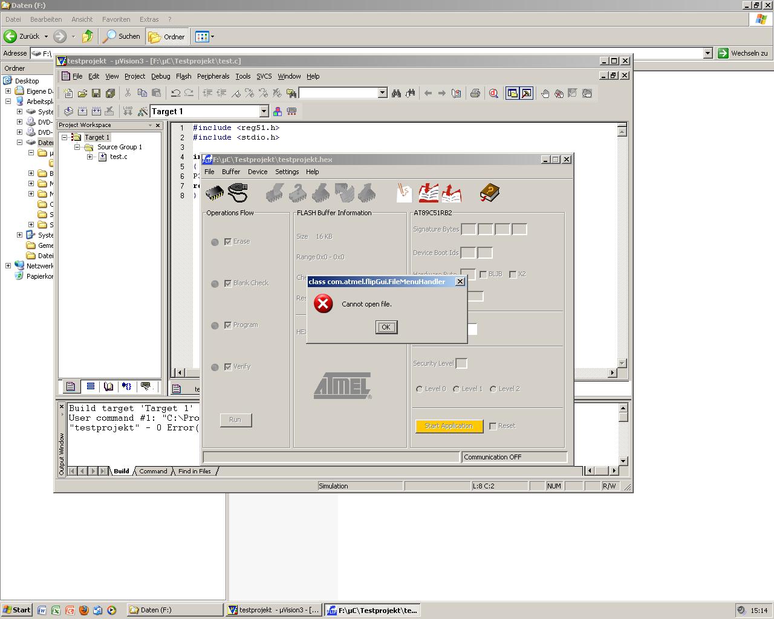Click the FLIP Load HEX File book icon
This screenshot has height=619, width=774.
[428, 193]
